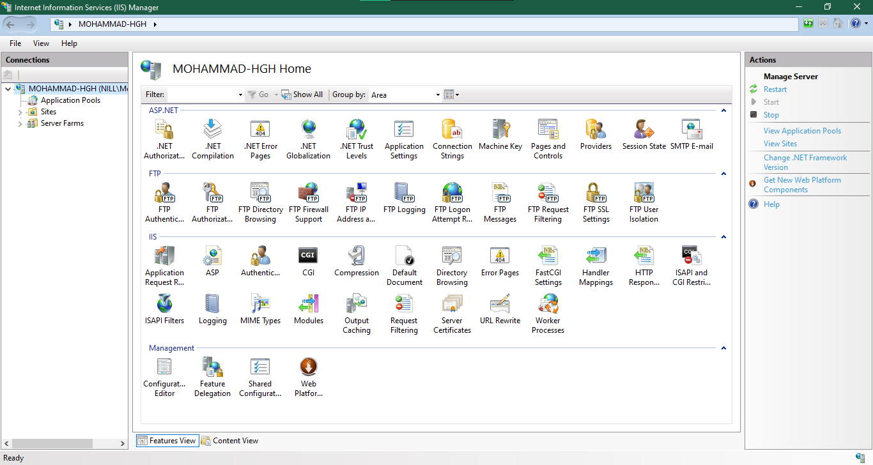Open URL Rewrite feature
Image resolution: width=873 pixels, height=465 pixels.
500,309
